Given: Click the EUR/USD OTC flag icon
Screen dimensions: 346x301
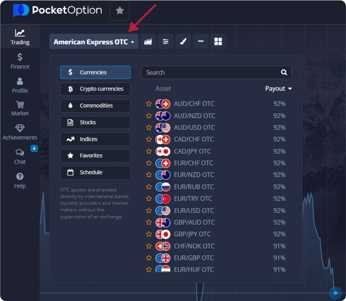Looking at the screenshot, I should (x=163, y=210).
